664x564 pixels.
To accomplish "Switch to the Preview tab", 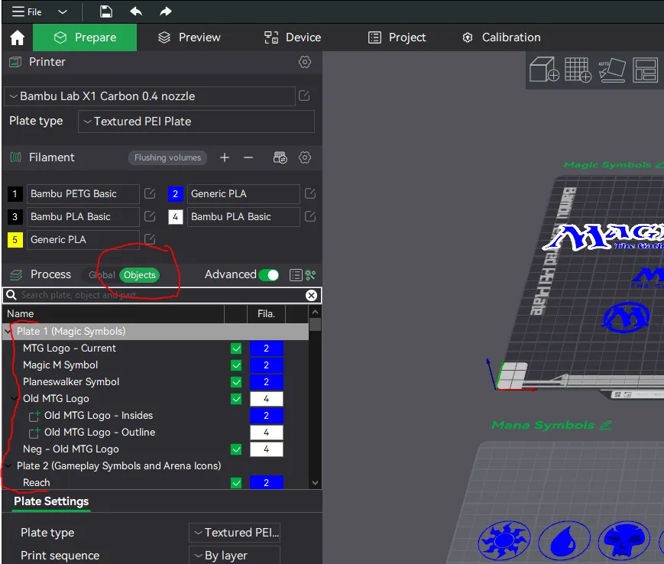I will point(189,37).
